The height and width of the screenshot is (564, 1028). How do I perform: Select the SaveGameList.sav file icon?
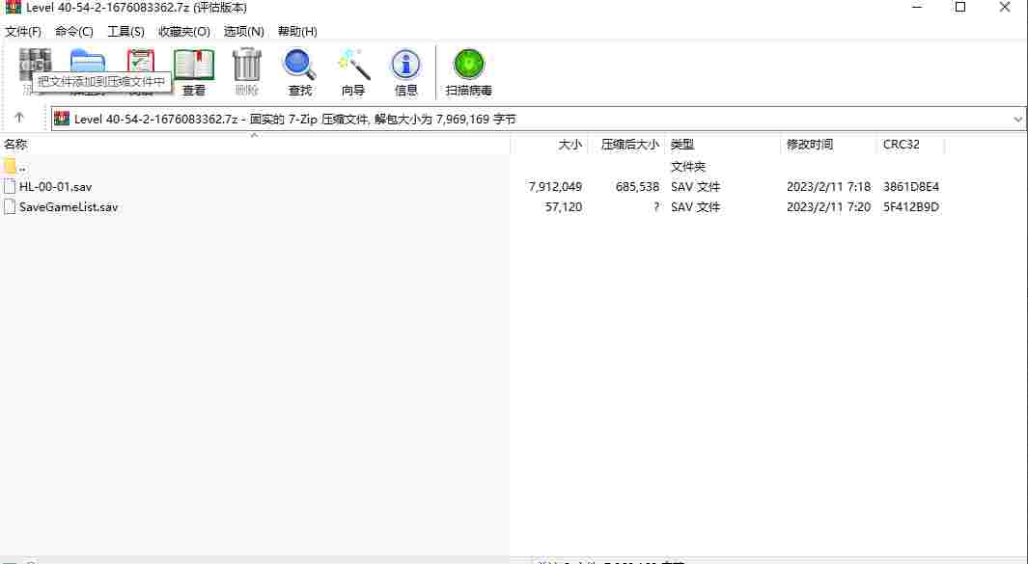click(x=10, y=207)
